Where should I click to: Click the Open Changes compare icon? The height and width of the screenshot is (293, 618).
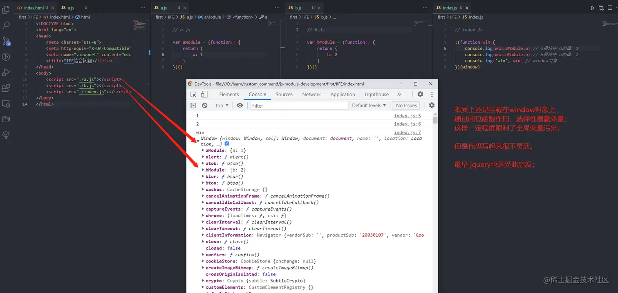(602, 8)
